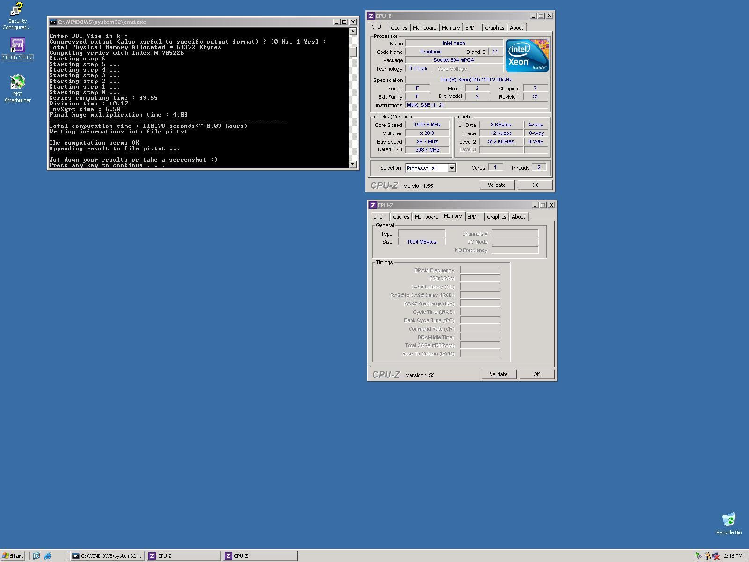749x562 pixels.
Task: Open Caches tab in bottom CPU-Z window
Action: 401,217
